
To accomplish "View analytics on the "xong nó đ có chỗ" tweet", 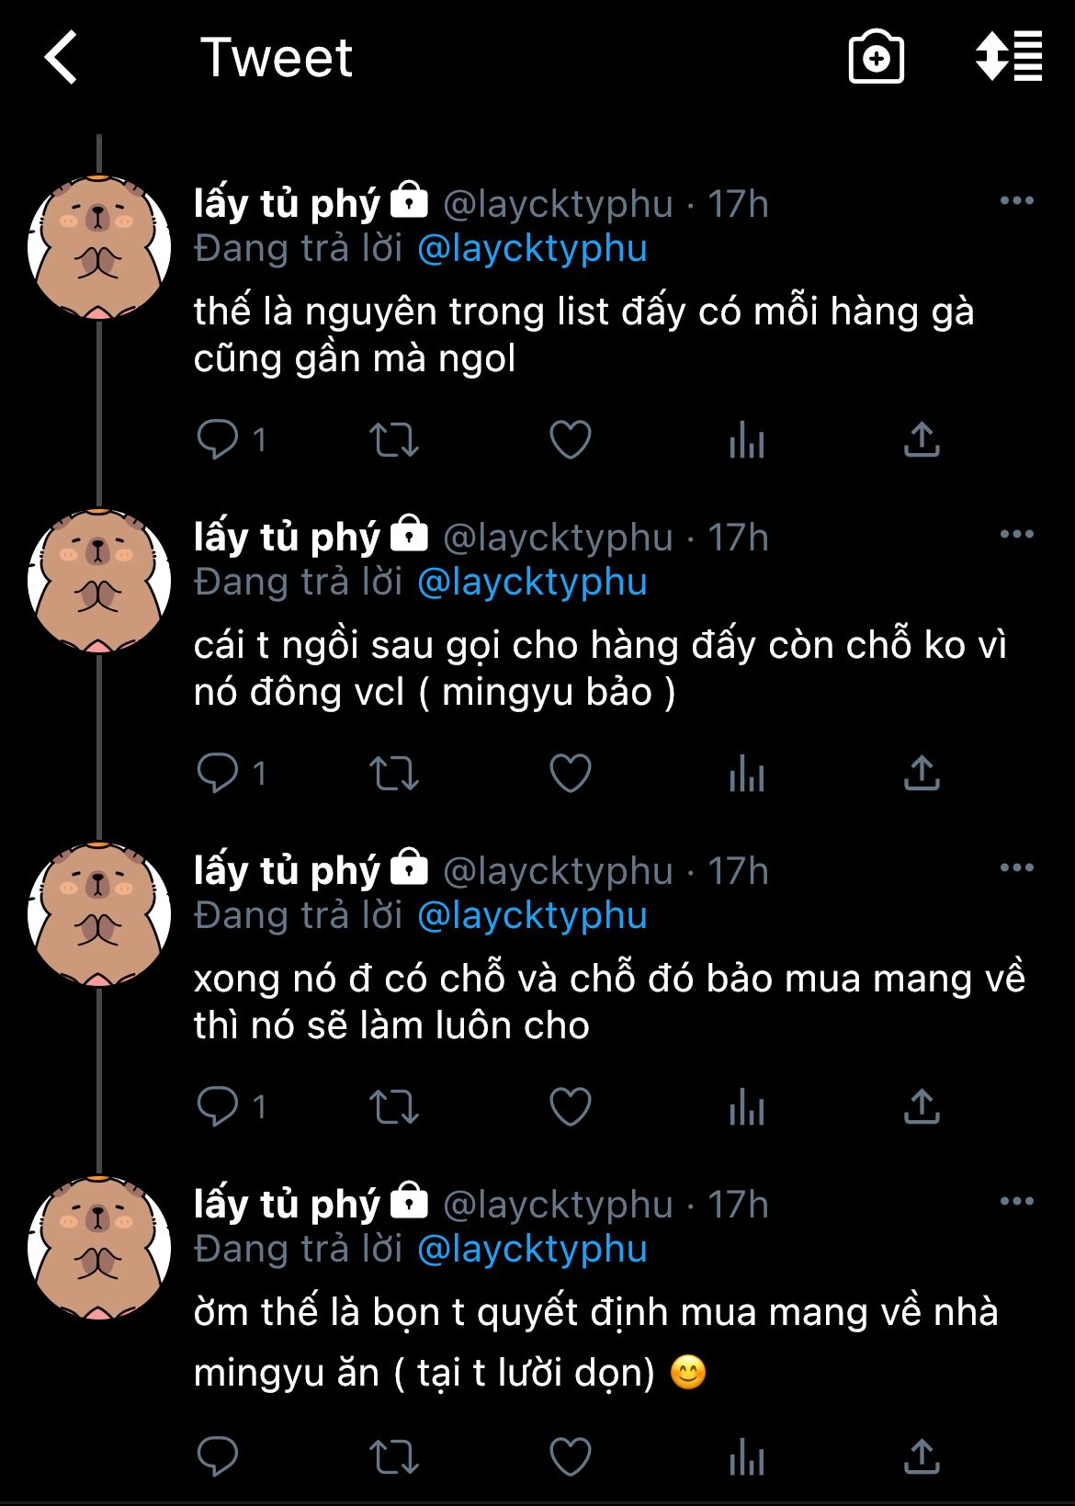I will click(746, 1106).
